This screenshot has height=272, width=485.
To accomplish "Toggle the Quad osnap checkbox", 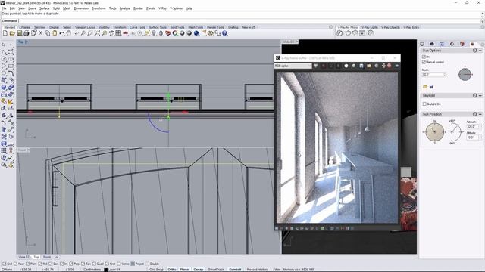I will 94,264.
